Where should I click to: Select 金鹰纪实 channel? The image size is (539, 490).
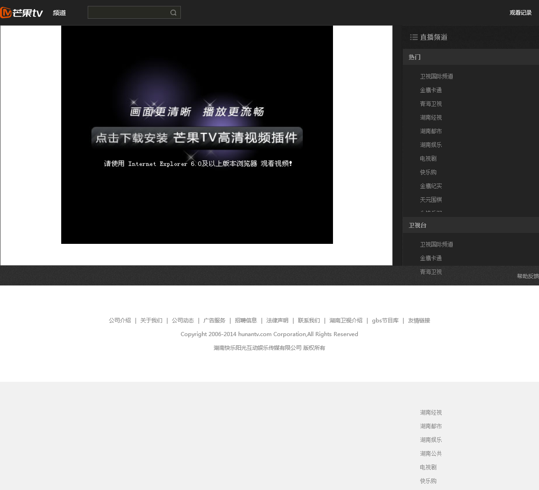tap(431, 186)
